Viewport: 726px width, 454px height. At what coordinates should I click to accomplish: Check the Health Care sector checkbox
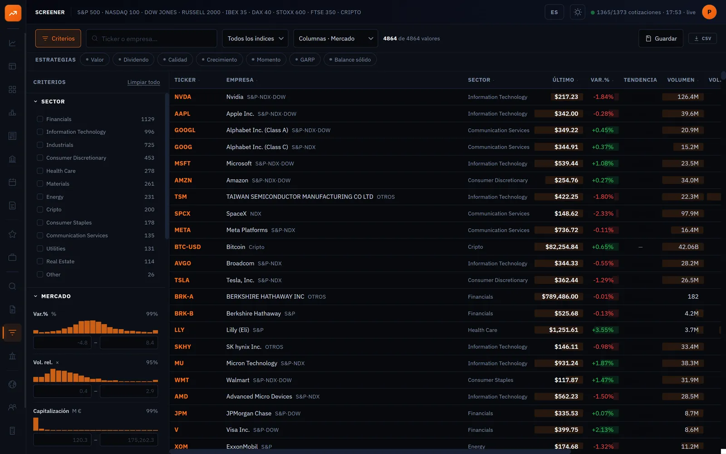(40, 171)
